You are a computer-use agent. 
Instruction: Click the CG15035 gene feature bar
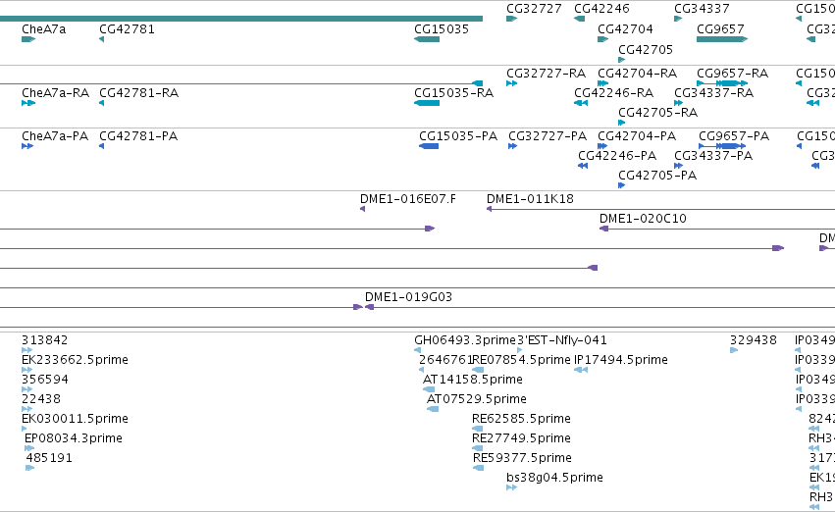pos(427,39)
